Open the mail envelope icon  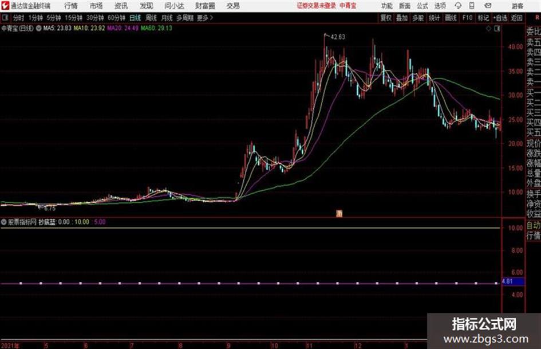click(488, 6)
